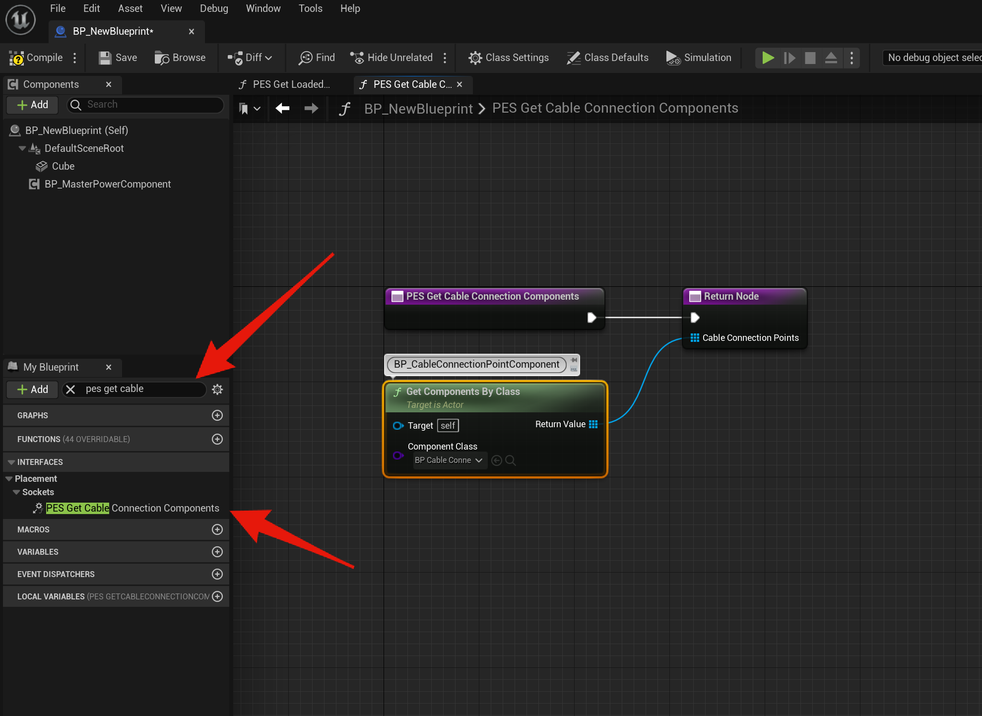Screen dimensions: 982x716
Task: Click the Add button in Components panel
Action: pyautogui.click(x=32, y=105)
